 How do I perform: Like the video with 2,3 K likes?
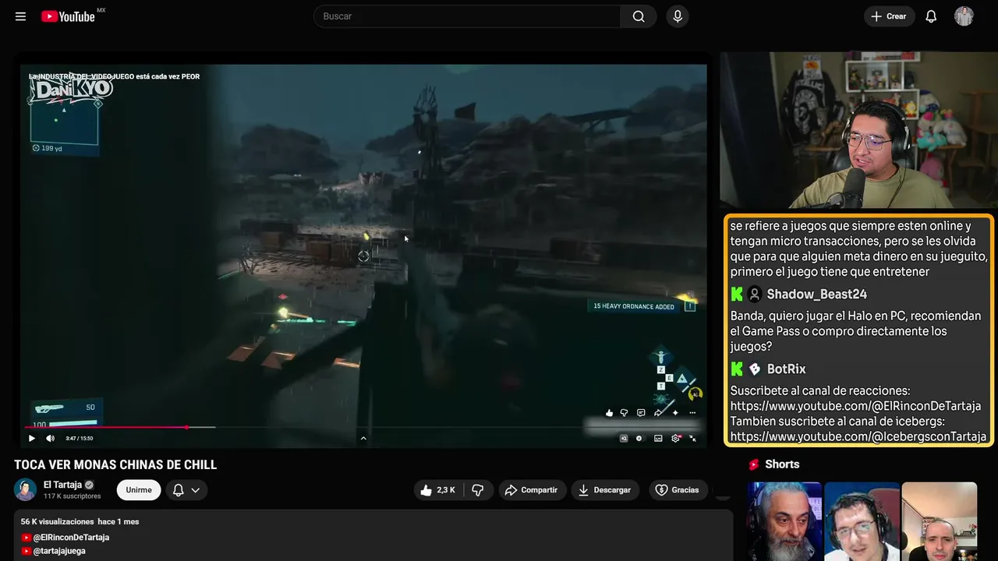coord(438,490)
